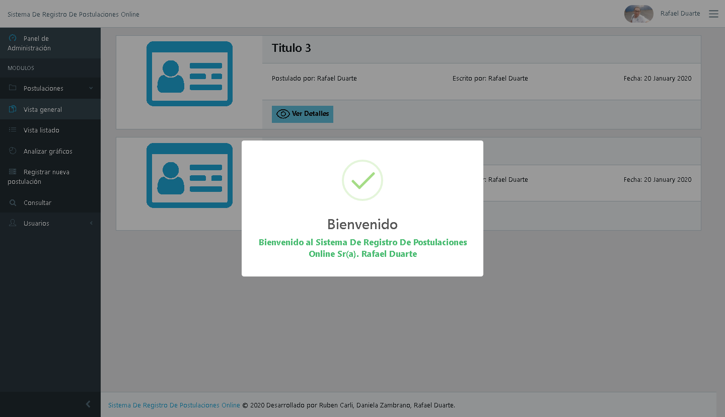Click Rafael Duarte profile avatar

tap(638, 14)
